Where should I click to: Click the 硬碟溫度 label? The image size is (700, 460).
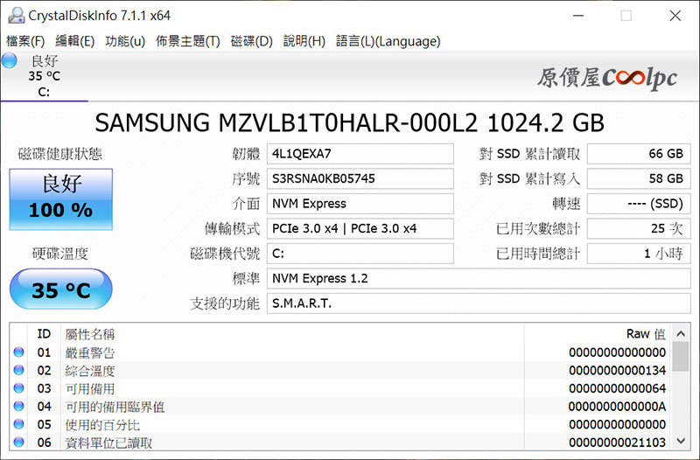click(x=60, y=254)
